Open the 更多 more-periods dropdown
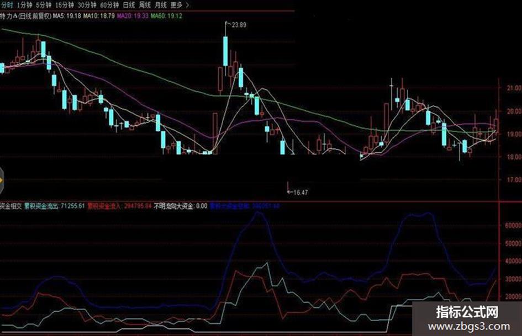 click(x=176, y=5)
